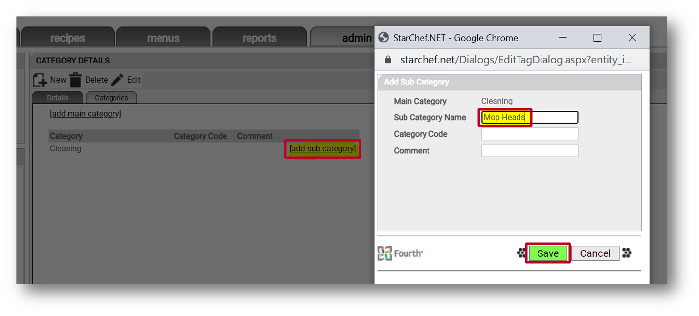Cancel the Add Sub Category dialog

pos(595,253)
